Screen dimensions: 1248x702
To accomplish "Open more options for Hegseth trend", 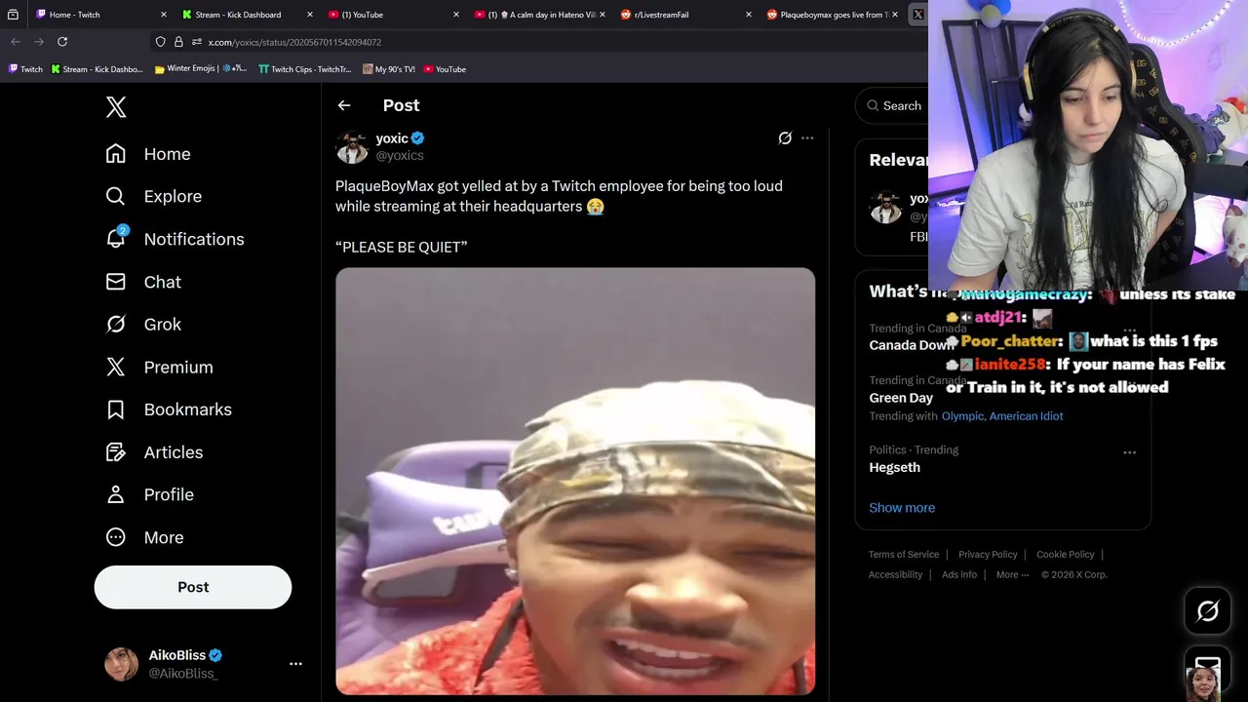I will (x=1129, y=452).
